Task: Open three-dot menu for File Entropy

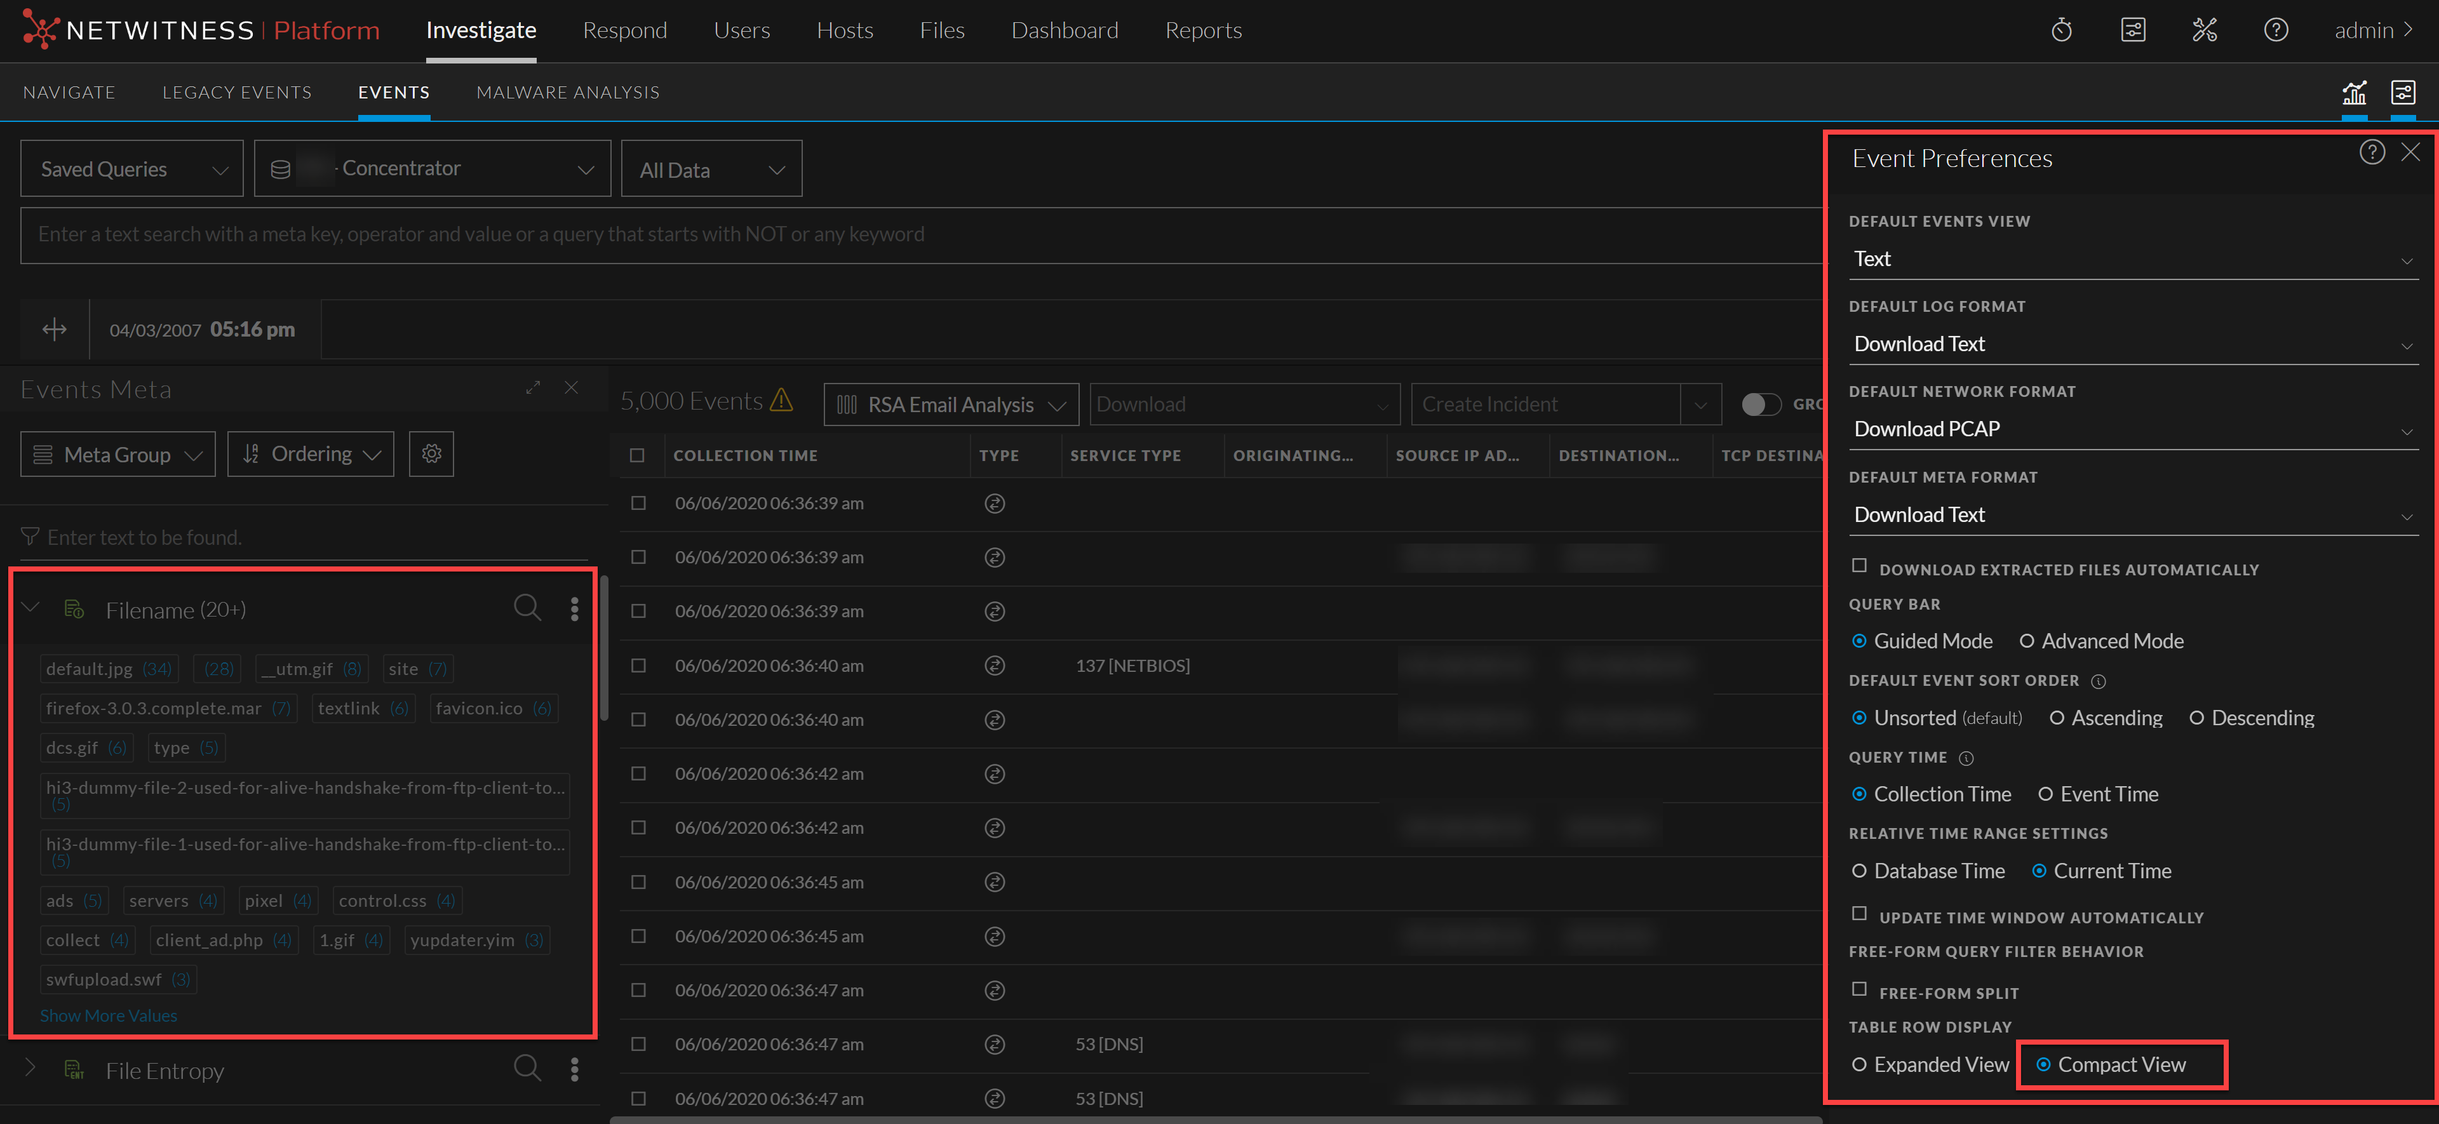Action: (574, 1070)
